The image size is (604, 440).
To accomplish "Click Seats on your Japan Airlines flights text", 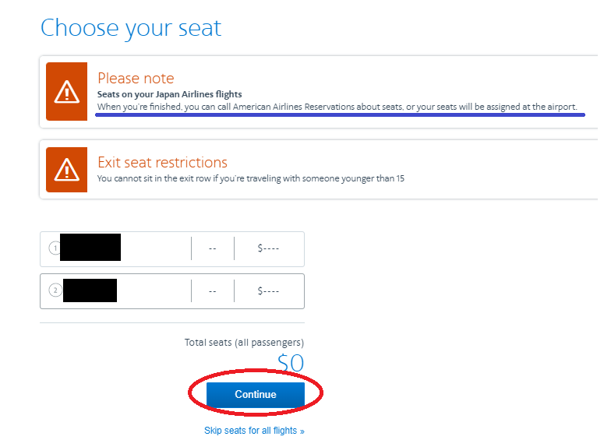I will (169, 94).
